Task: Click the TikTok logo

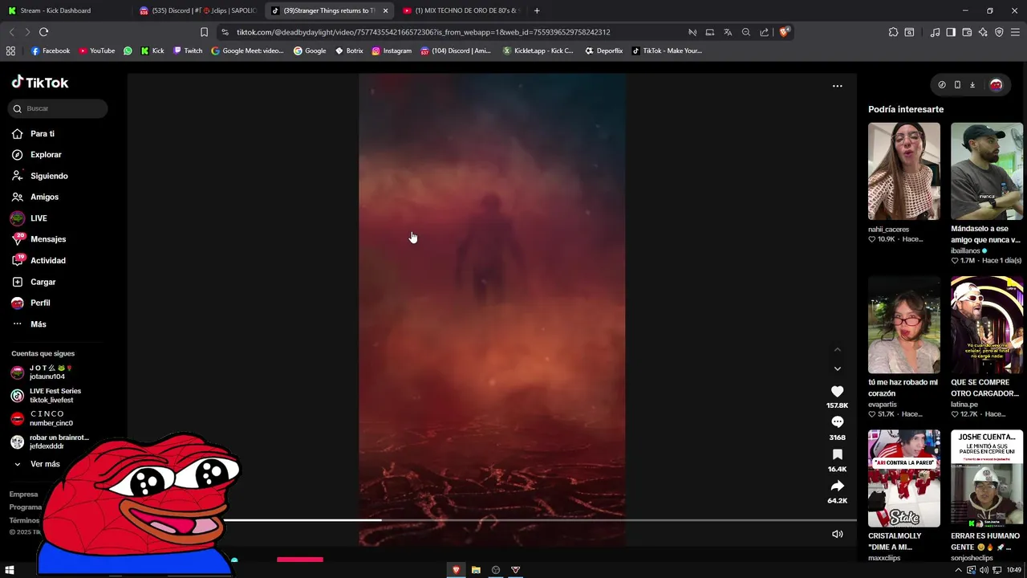Action: tap(40, 83)
